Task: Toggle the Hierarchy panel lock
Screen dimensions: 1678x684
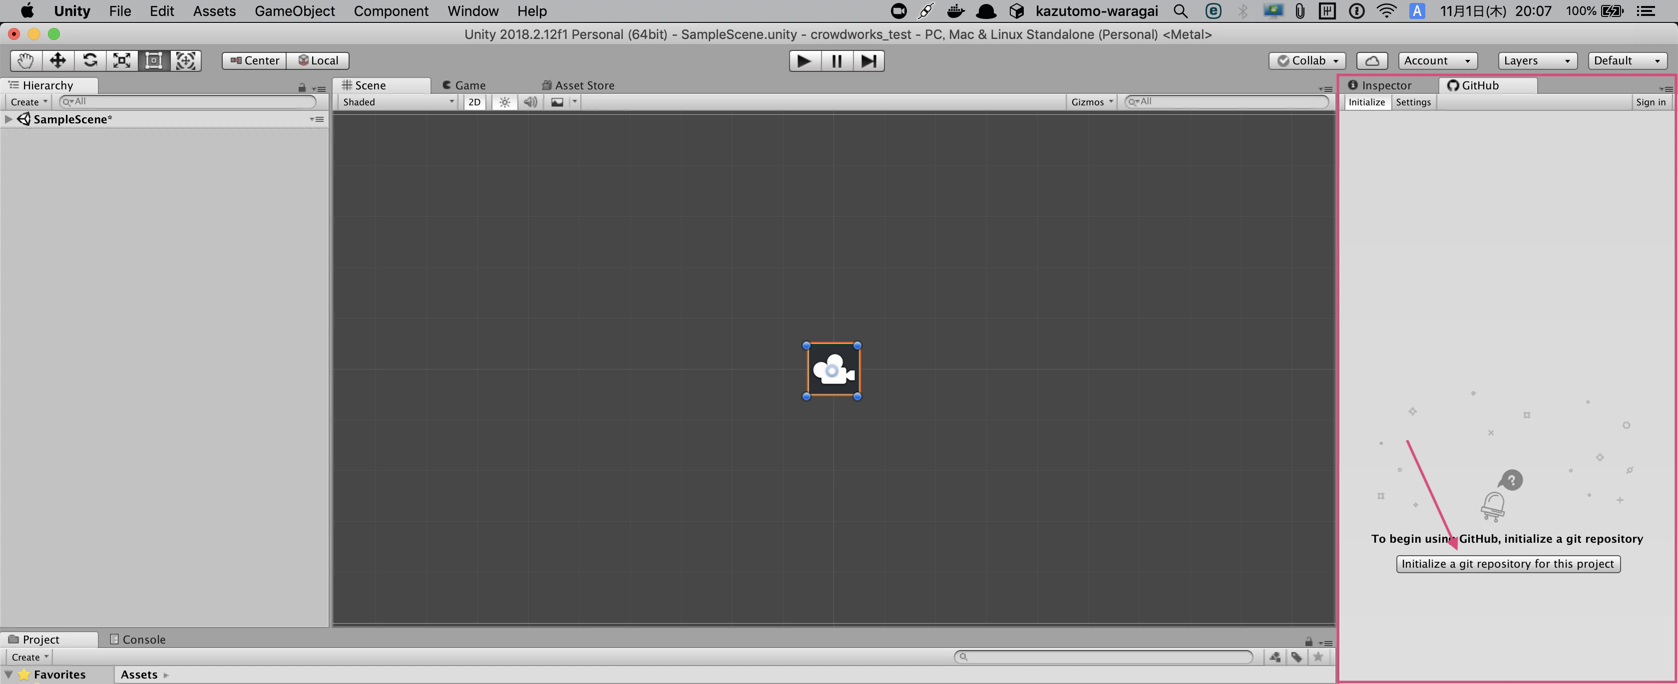Action: tap(302, 87)
